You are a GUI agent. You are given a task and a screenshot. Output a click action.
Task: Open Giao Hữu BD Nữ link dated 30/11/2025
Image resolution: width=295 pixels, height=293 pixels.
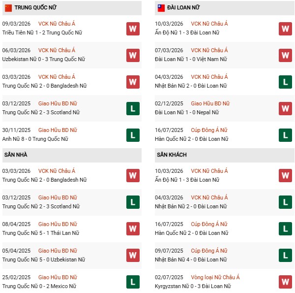pyautogui.click(x=58, y=130)
